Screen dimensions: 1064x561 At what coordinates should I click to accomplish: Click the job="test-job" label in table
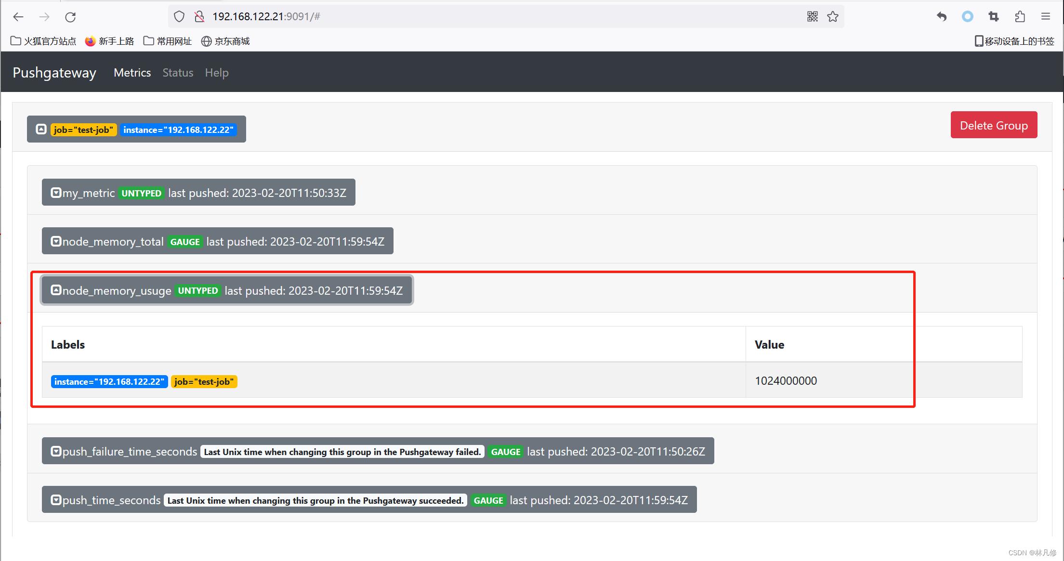click(x=204, y=382)
